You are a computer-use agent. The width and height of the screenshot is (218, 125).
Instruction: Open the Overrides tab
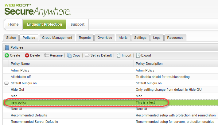[x=105, y=38]
